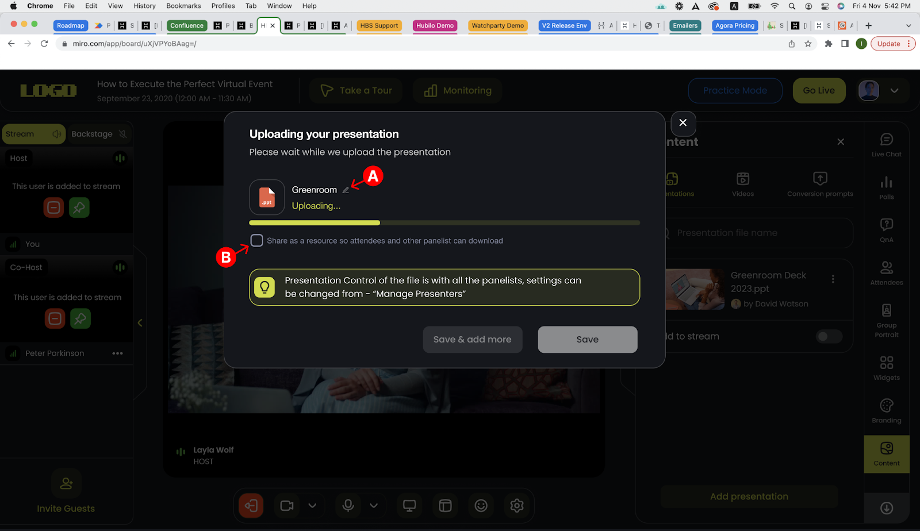Open the browser tab list chevron
Viewport: 920px width, 531px height.
[x=908, y=26]
